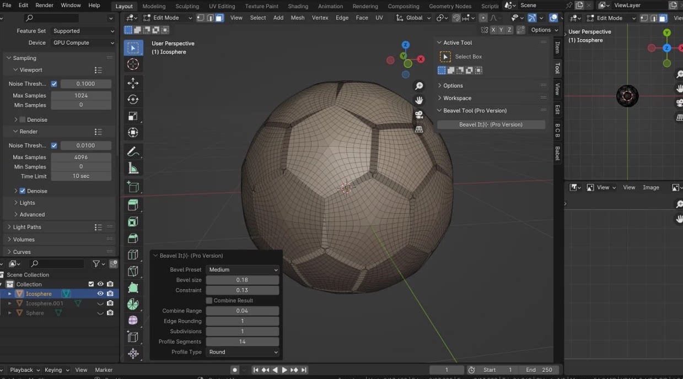Select the Spin tool
The width and height of the screenshot is (683, 379).
point(133,304)
